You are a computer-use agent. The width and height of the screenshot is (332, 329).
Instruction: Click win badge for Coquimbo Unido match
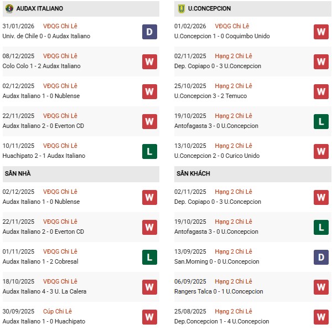tap(321, 32)
